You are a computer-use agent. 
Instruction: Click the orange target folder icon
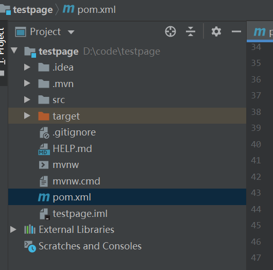pos(44,116)
